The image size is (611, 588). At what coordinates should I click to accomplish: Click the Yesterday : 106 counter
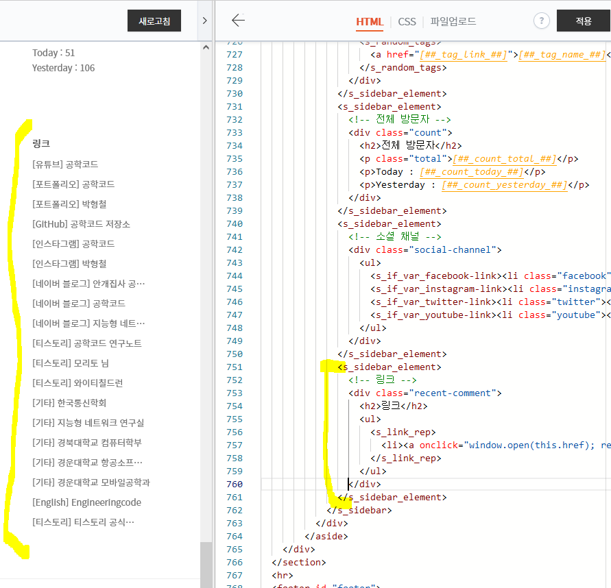[x=63, y=68]
